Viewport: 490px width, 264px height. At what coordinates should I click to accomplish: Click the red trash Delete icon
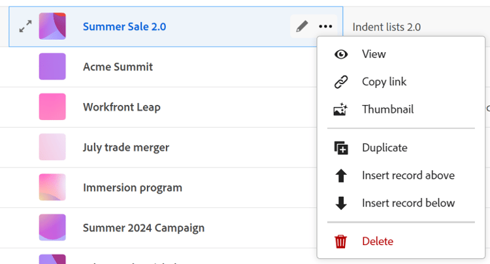click(x=341, y=242)
